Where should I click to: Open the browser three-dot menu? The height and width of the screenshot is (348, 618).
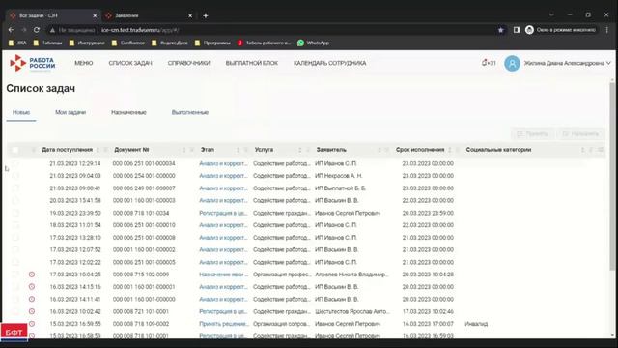click(607, 30)
